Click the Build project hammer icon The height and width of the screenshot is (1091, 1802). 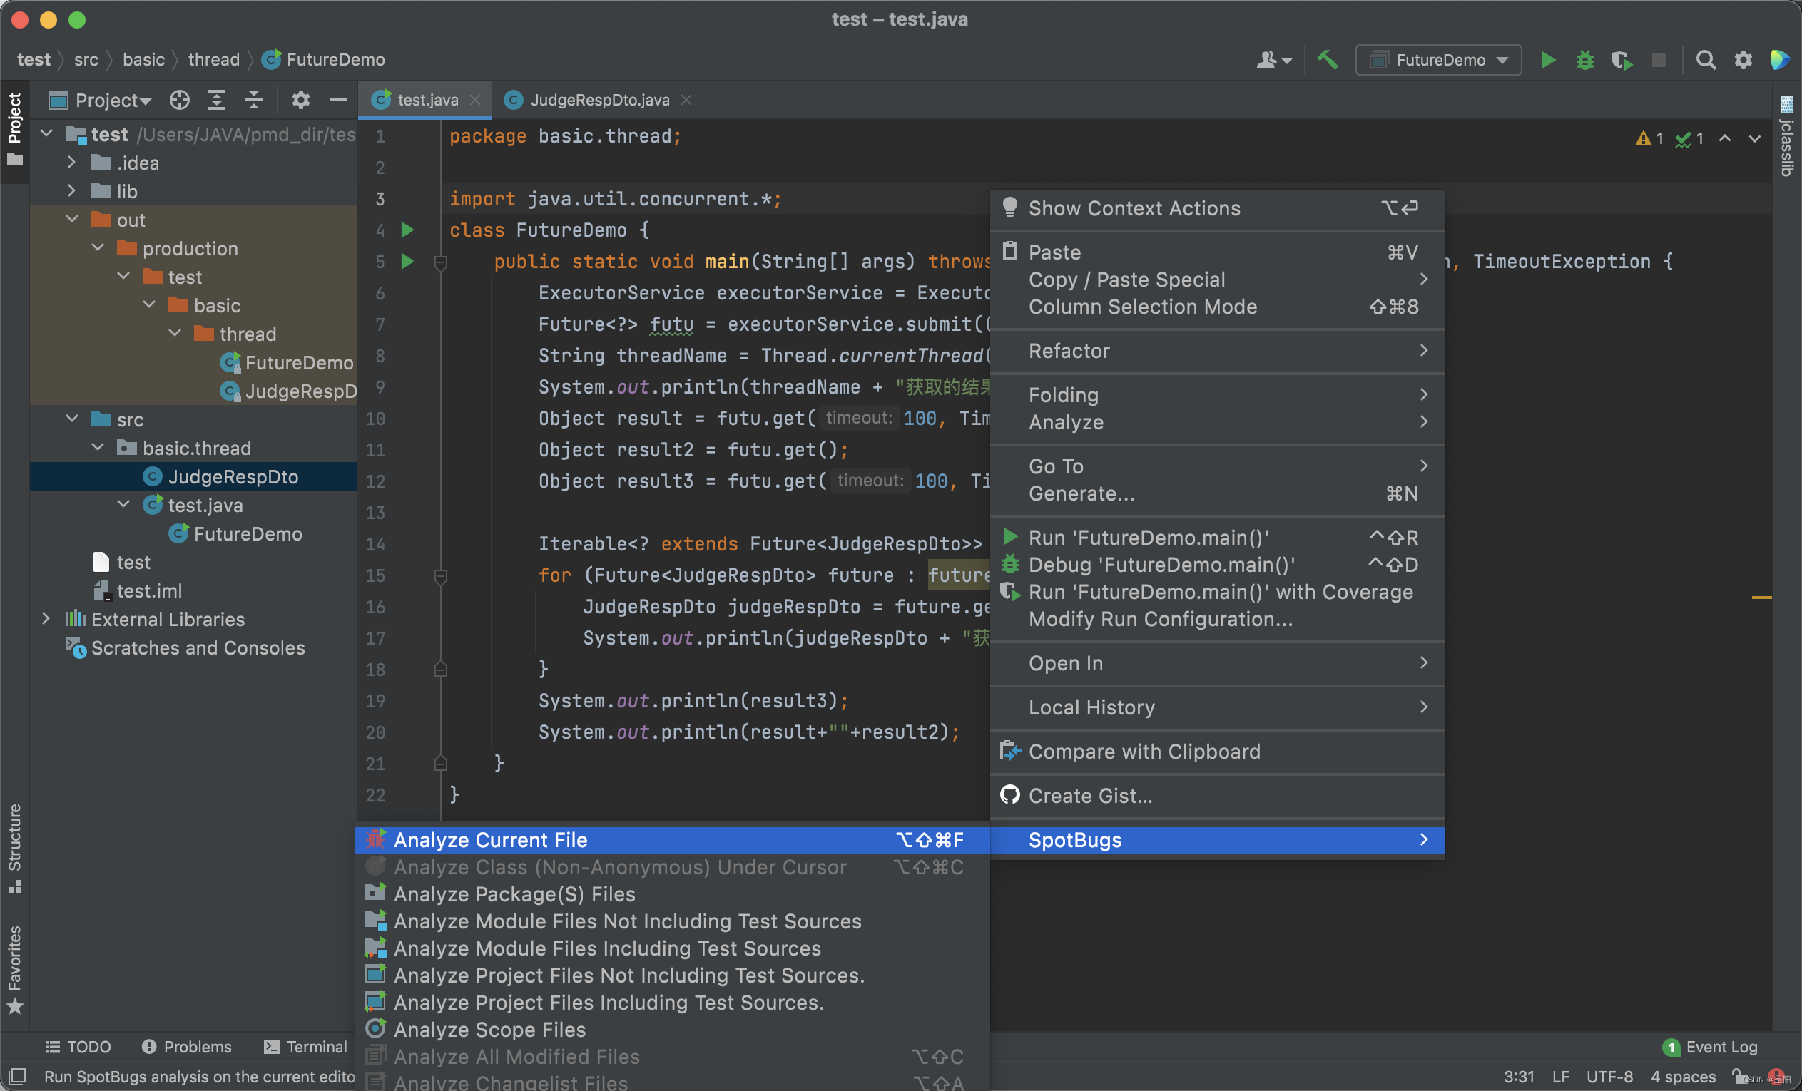(x=1327, y=59)
